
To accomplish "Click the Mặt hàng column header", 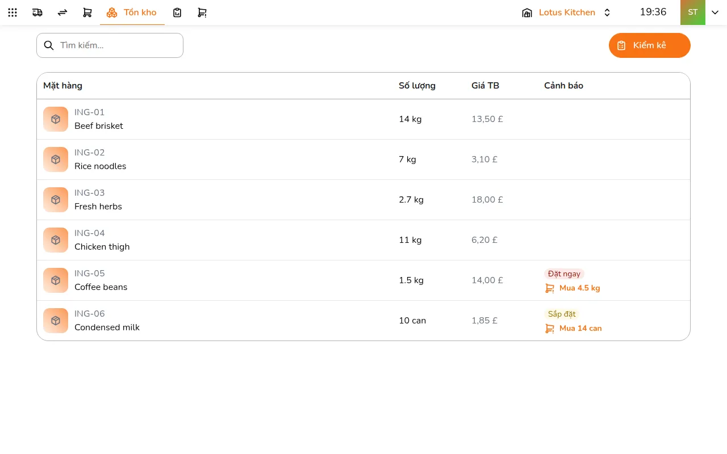I will click(62, 86).
